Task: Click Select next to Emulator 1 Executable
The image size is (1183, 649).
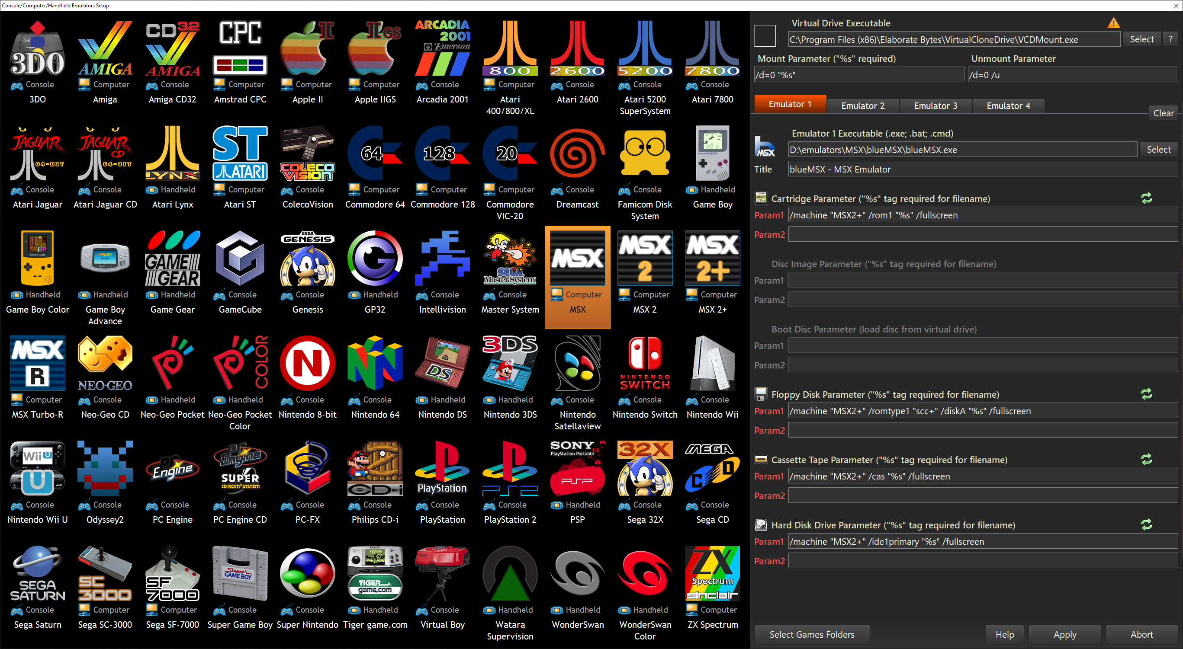Action: [1158, 150]
